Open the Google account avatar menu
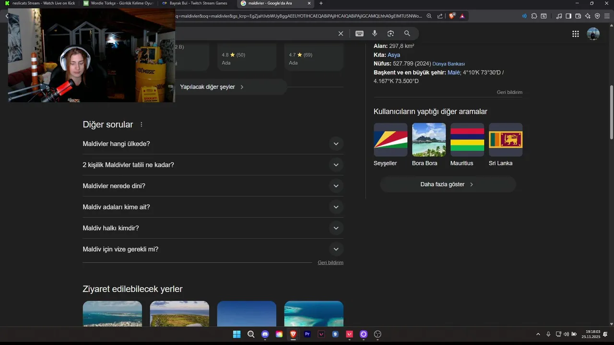The height and width of the screenshot is (345, 614). click(x=593, y=34)
